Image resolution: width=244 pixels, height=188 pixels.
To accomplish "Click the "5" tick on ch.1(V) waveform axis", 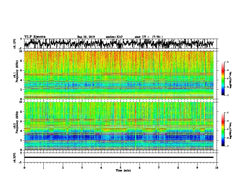I will (21, 39).
